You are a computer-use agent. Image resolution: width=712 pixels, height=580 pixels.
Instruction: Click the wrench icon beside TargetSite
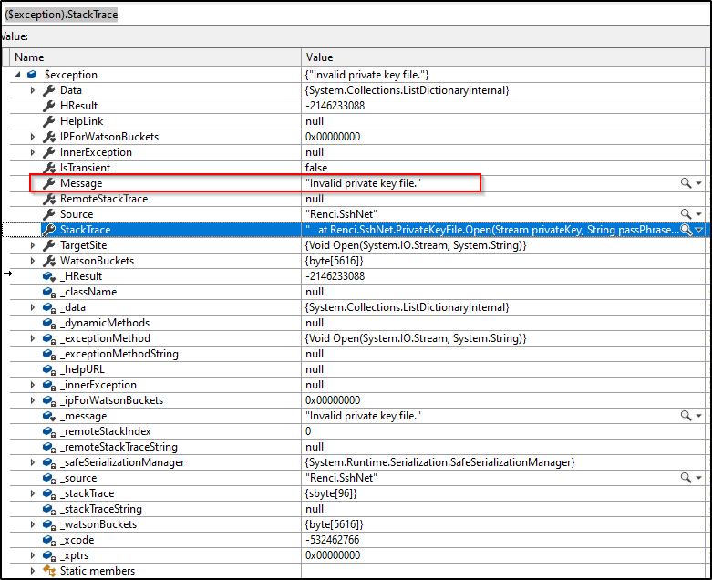(x=49, y=245)
